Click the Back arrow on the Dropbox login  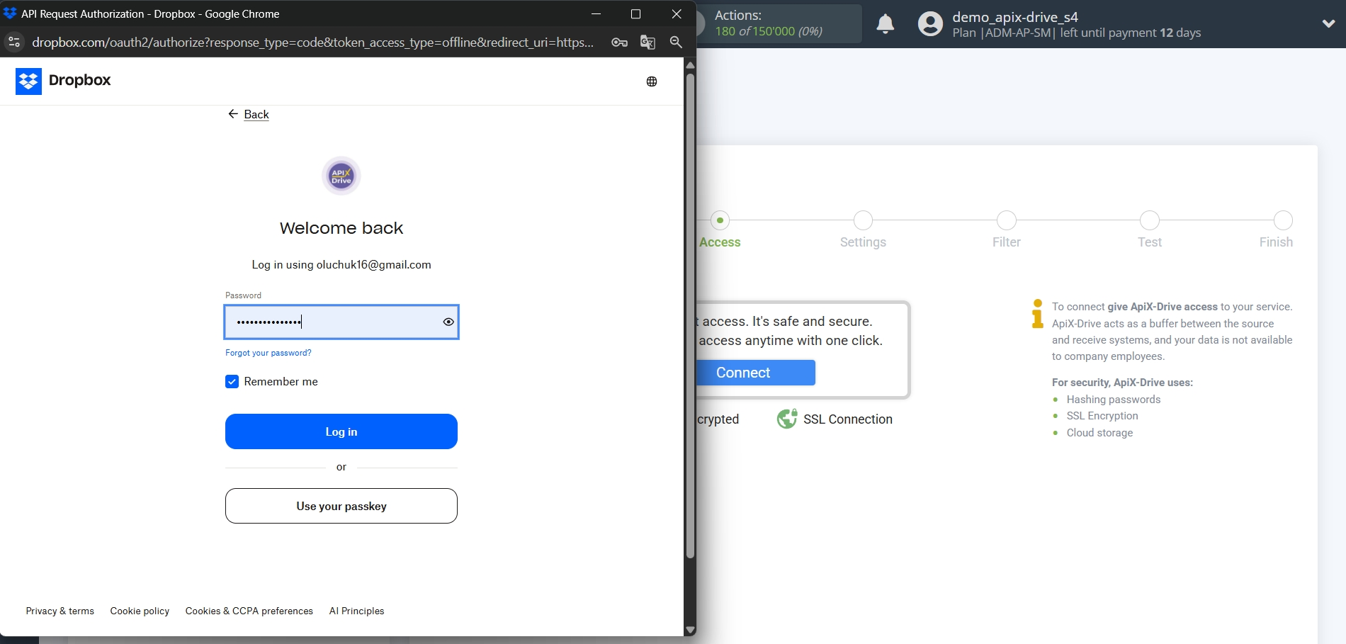233,114
